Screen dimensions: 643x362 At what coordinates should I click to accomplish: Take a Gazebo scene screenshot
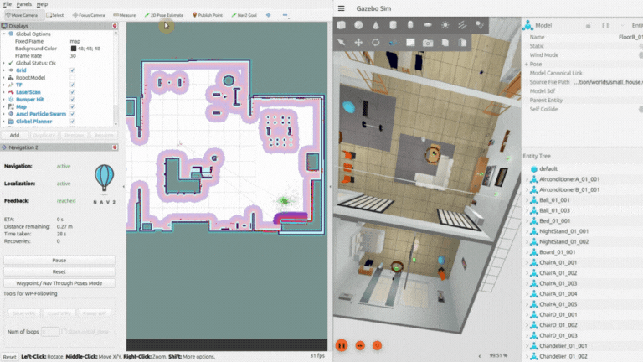coord(428,42)
